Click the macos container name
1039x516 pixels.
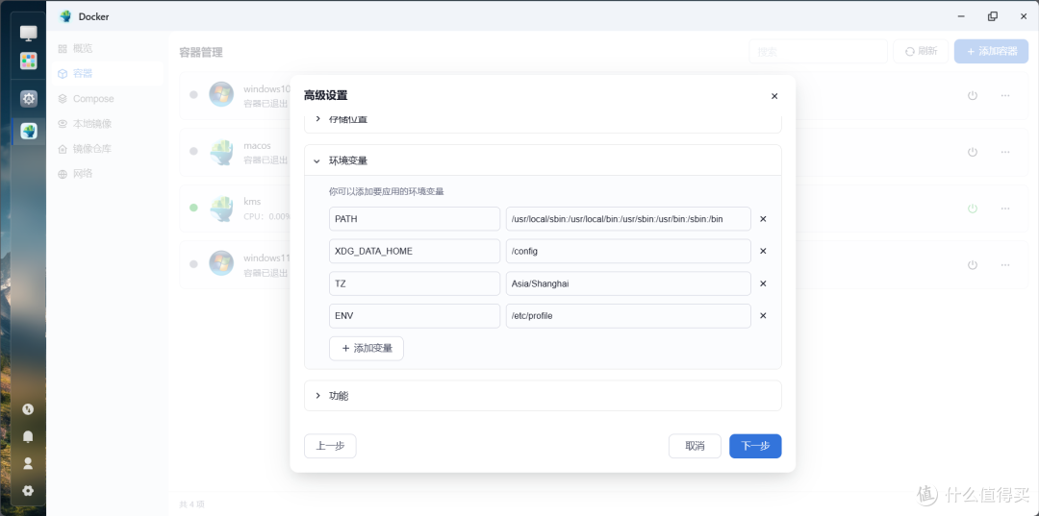click(257, 145)
